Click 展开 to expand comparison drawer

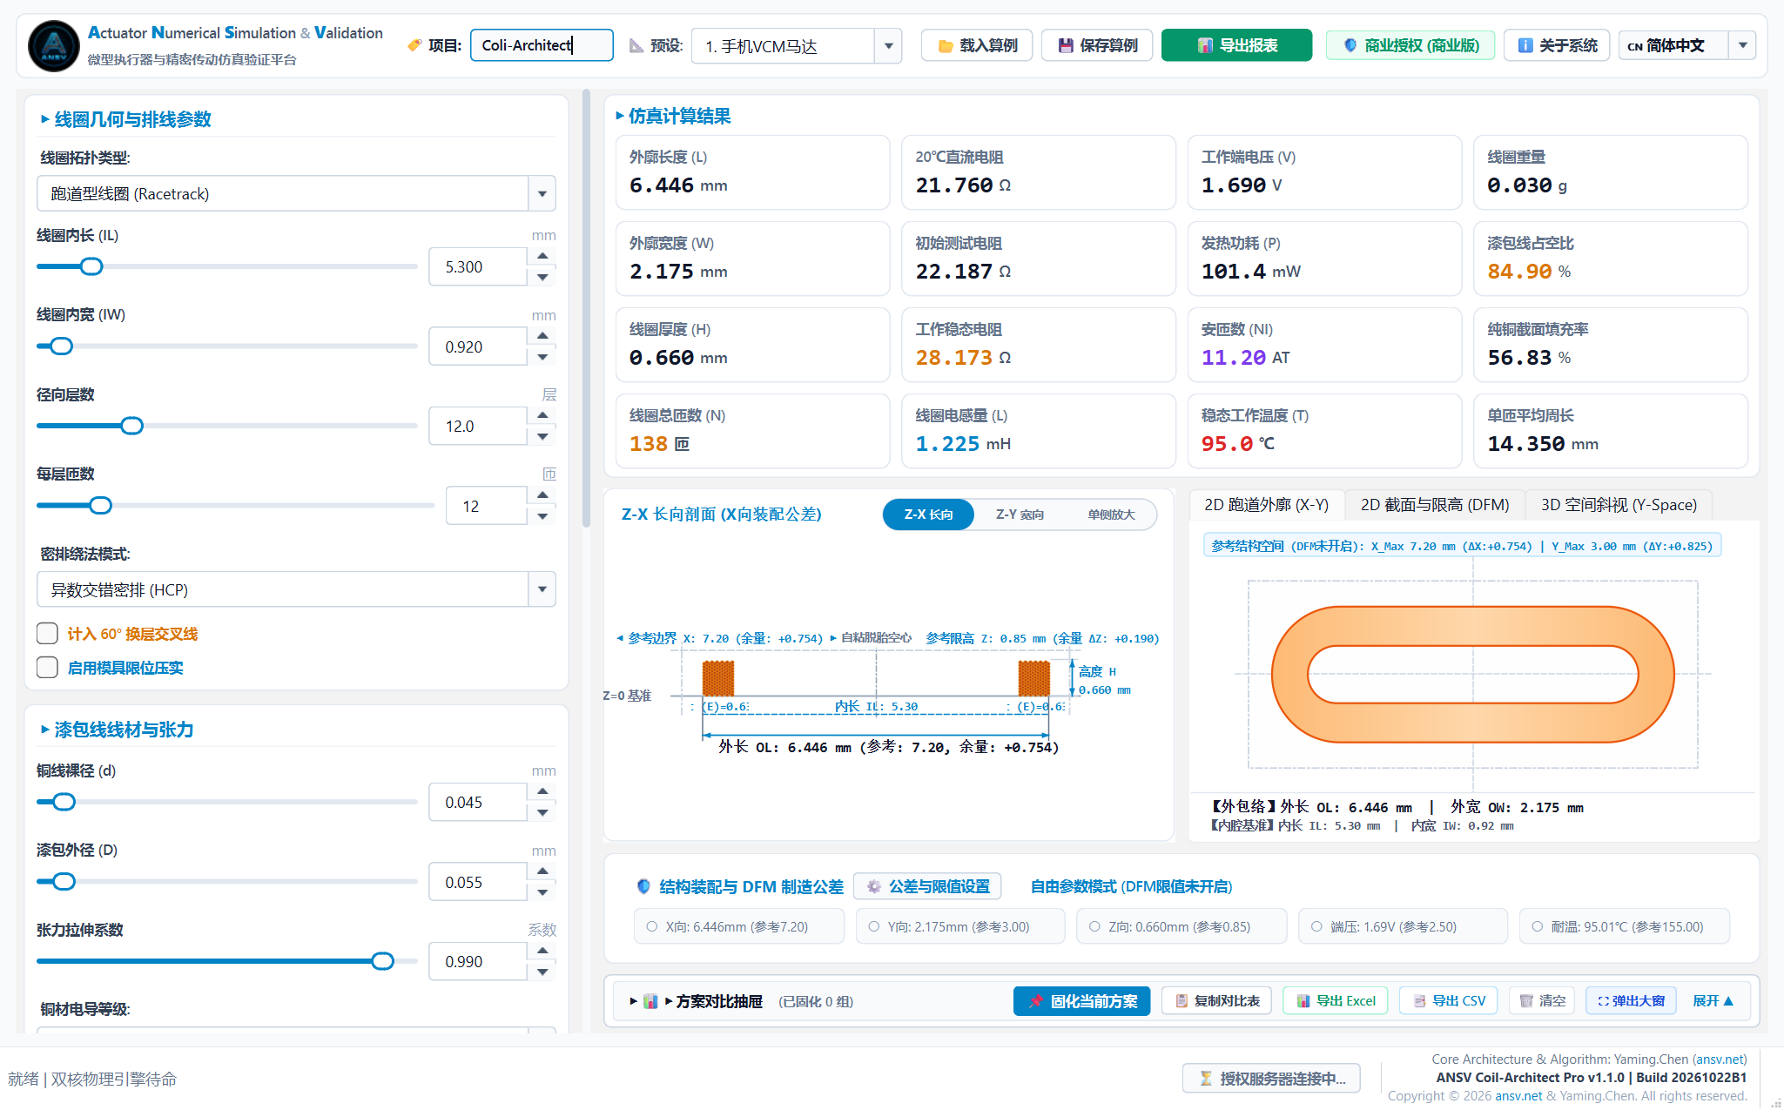[x=1713, y=1001]
